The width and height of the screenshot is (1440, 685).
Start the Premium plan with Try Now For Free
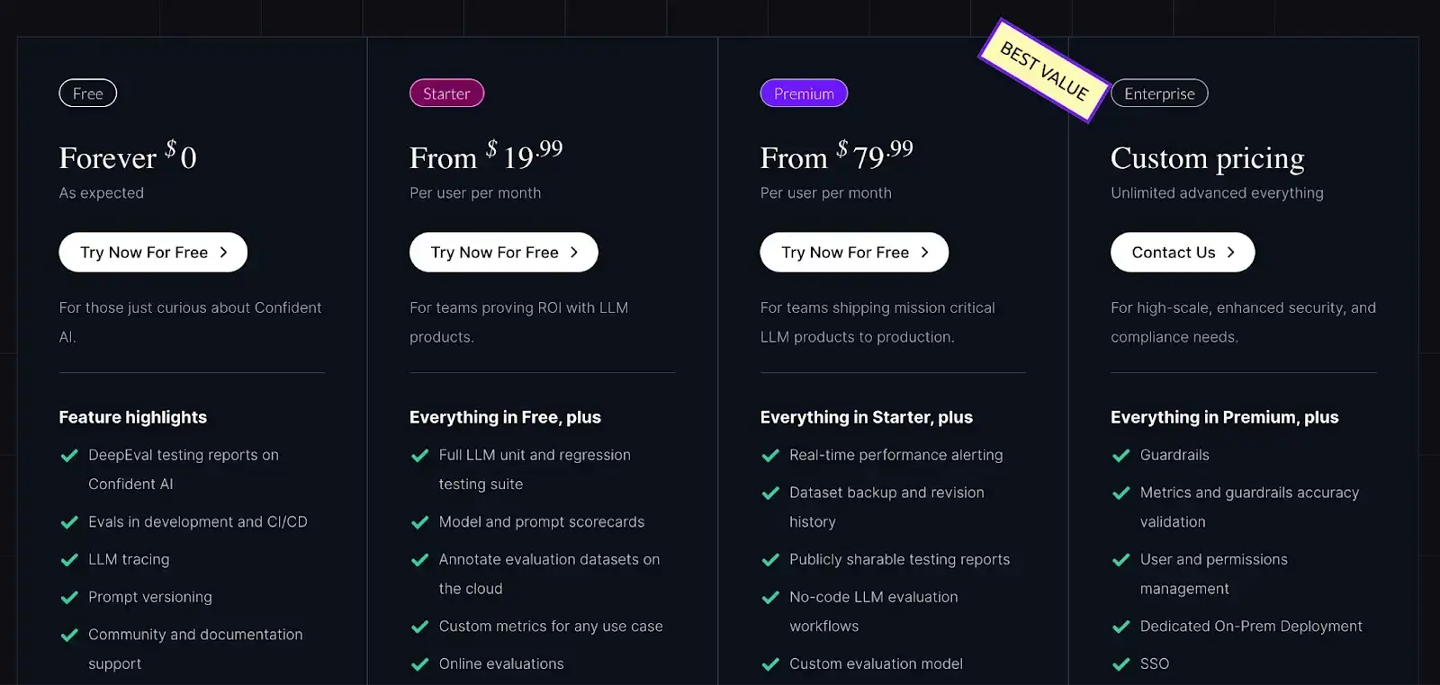(x=854, y=253)
